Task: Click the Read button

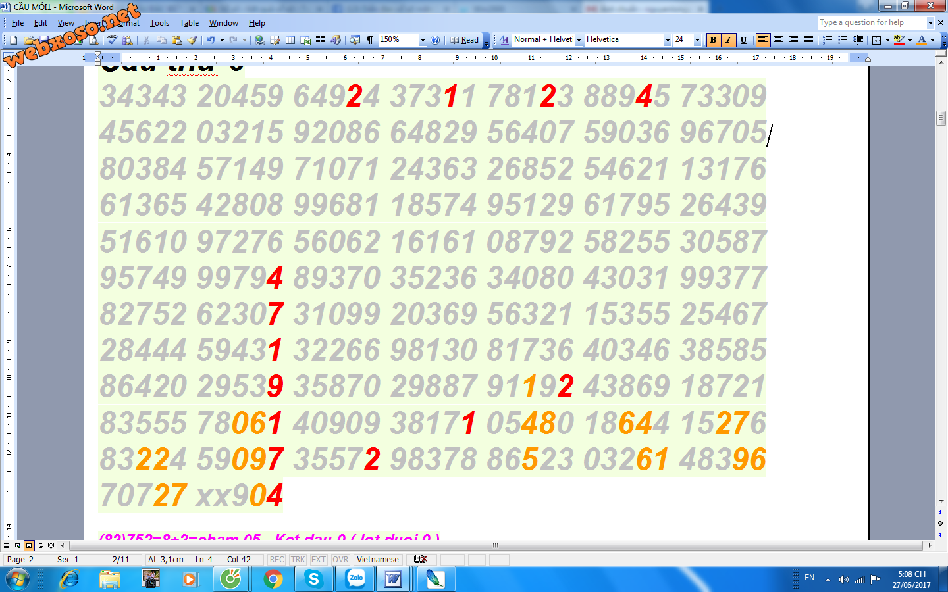Action: click(465, 40)
